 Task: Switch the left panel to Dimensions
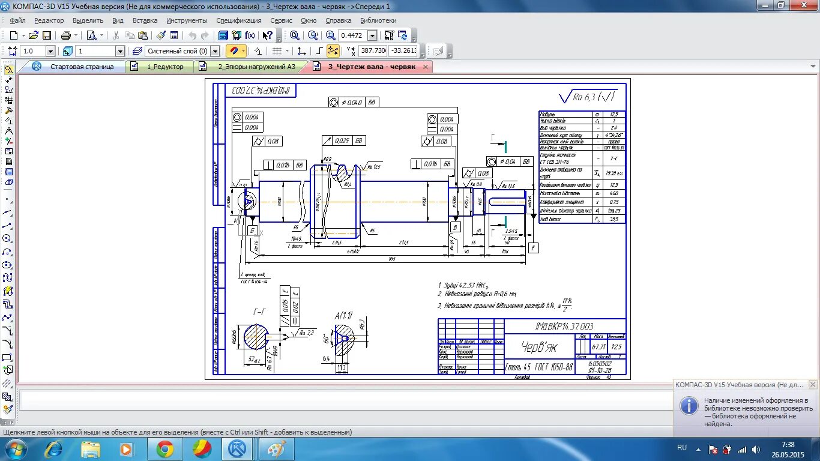click(x=8, y=80)
